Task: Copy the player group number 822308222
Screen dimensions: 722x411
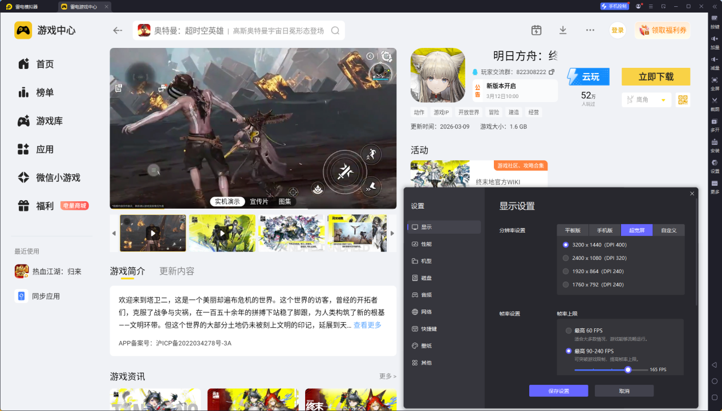Action: point(551,72)
